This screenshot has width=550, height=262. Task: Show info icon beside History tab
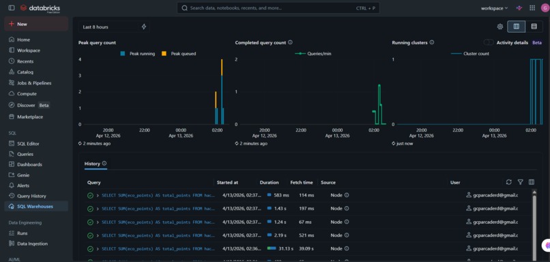104,163
